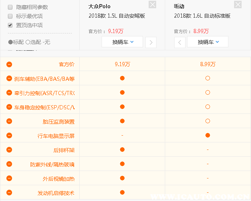Select the 8.99万 header price for 昕动
The image size is (251, 201).
pos(201,31)
